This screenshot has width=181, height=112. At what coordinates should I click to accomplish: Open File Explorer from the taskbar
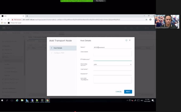tap(22, 100)
